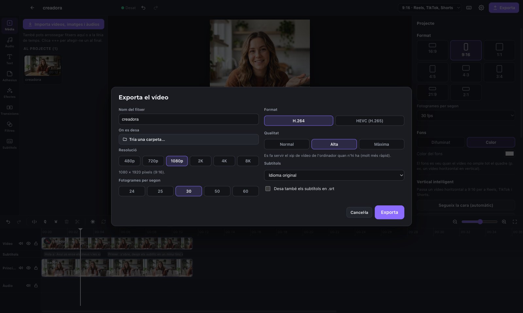This screenshot has height=313, width=523.
Task: Lock the Àudio track
Action: (36, 285)
